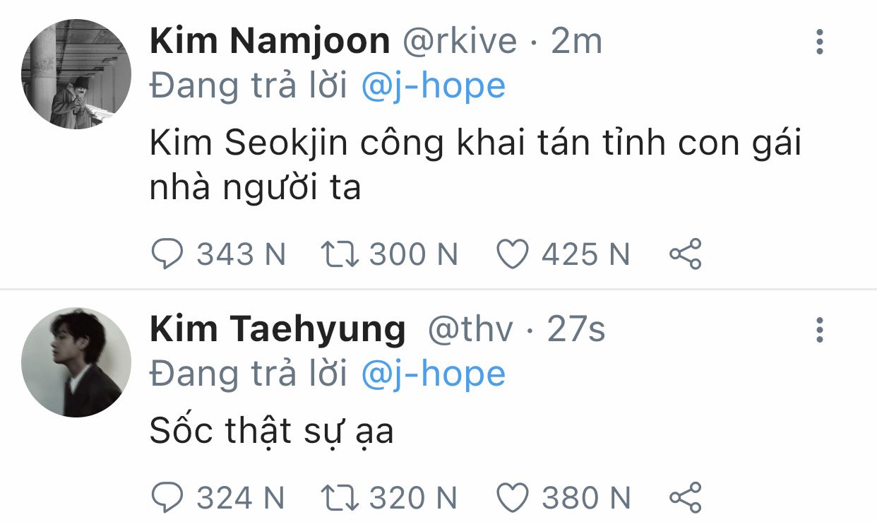This screenshot has width=877, height=522.
Task: Retweet Kim Namjoon's tweet
Action: (x=340, y=254)
